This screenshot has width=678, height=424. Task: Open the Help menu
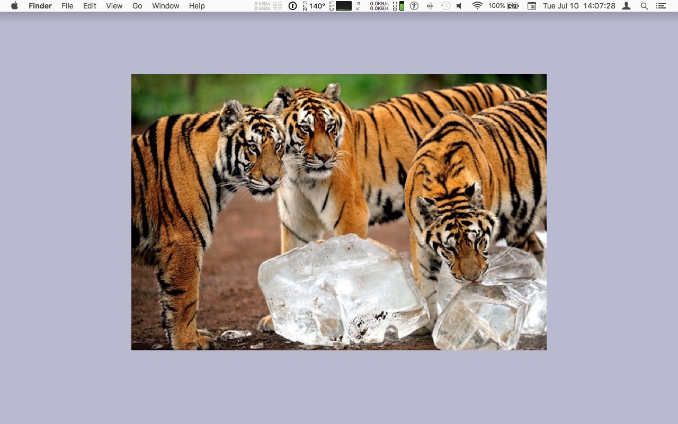[197, 6]
